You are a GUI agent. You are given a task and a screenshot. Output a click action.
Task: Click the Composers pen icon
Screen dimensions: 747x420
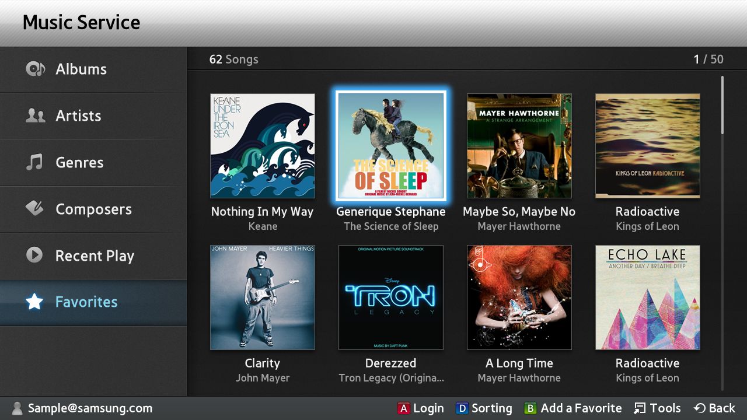pos(35,208)
